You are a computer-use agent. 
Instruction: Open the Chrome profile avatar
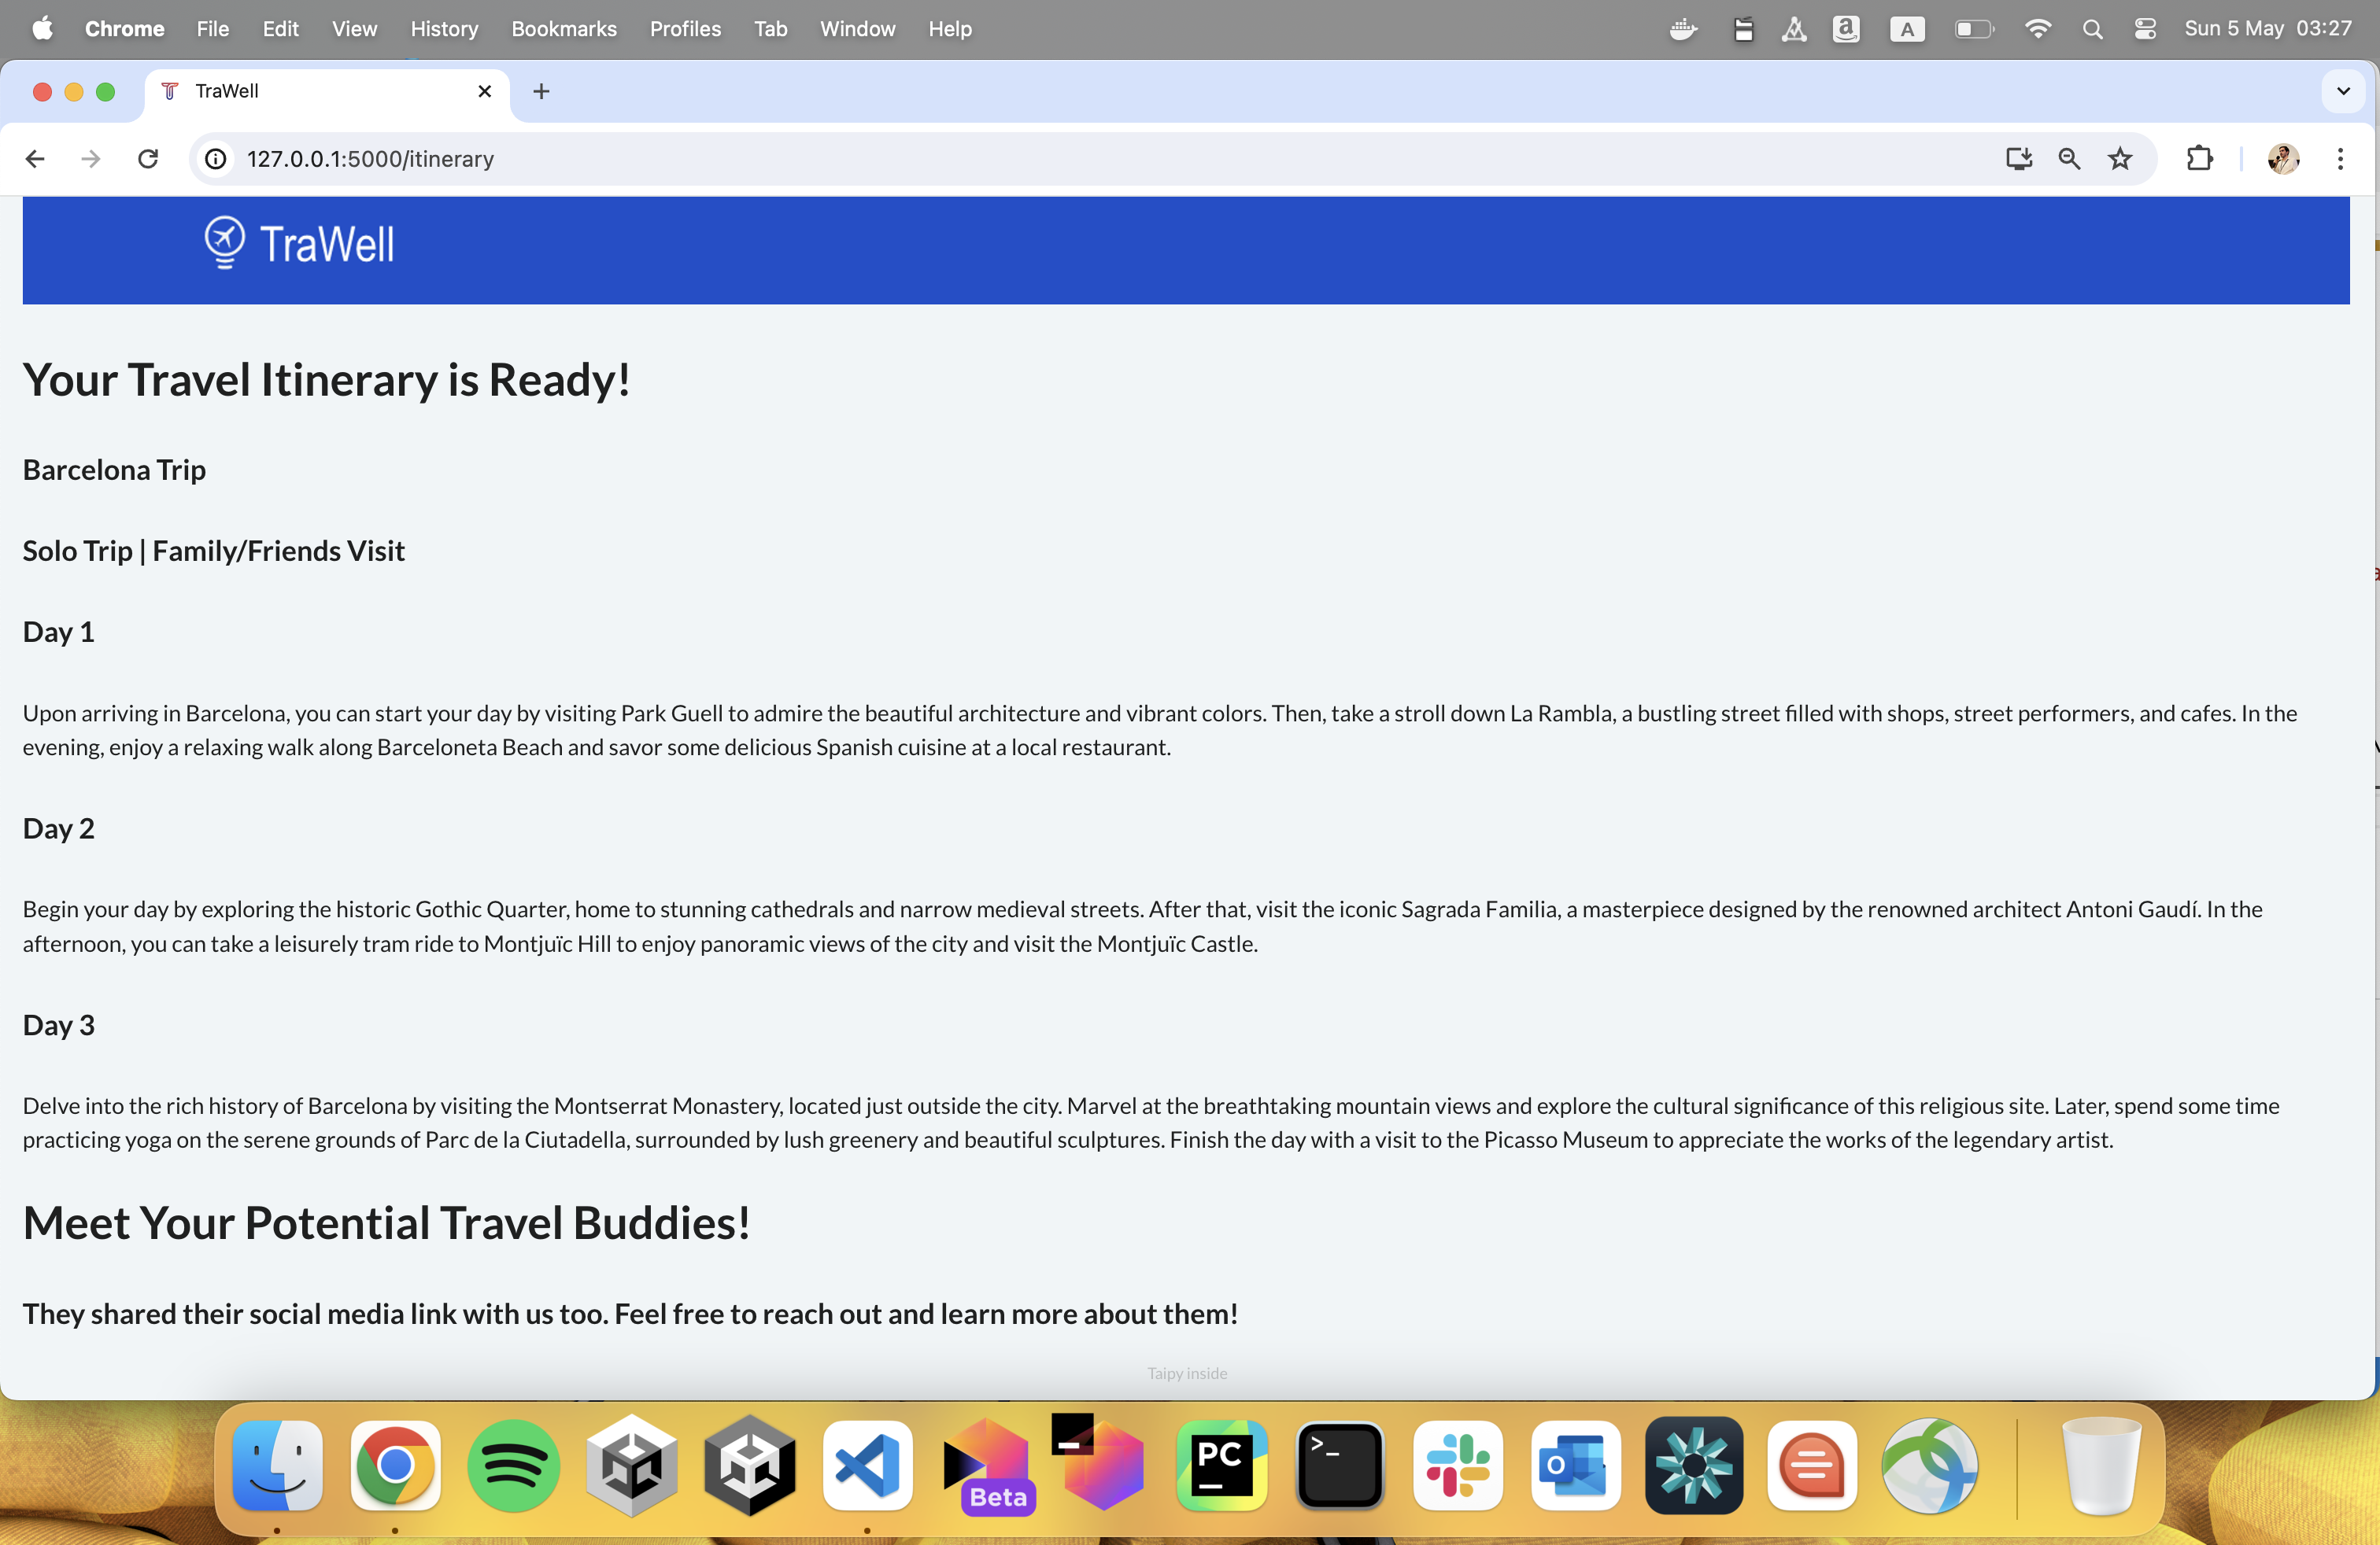(2283, 159)
